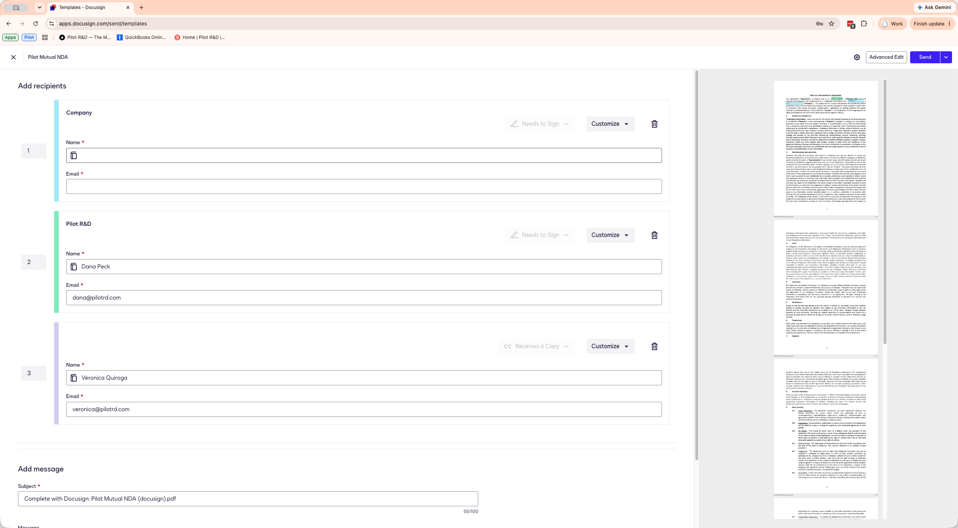958x528 pixels.
Task: Open QuickBooks Online bookmark
Action: tap(141, 37)
